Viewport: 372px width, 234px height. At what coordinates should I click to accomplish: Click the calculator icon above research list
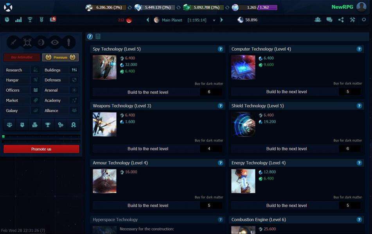coord(98,36)
